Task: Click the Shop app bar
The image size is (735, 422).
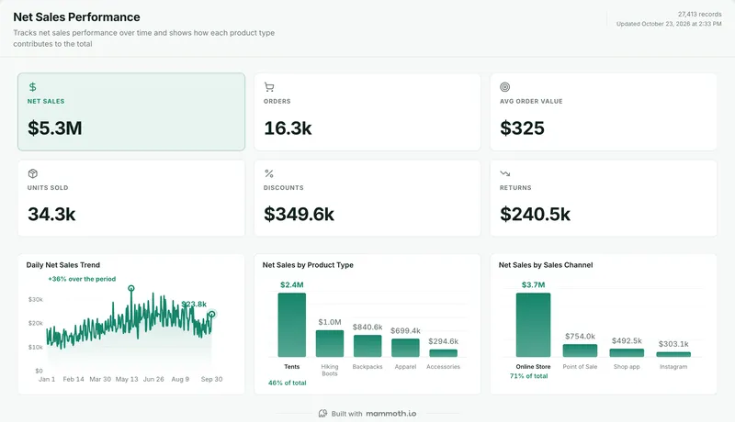Action: [627, 353]
